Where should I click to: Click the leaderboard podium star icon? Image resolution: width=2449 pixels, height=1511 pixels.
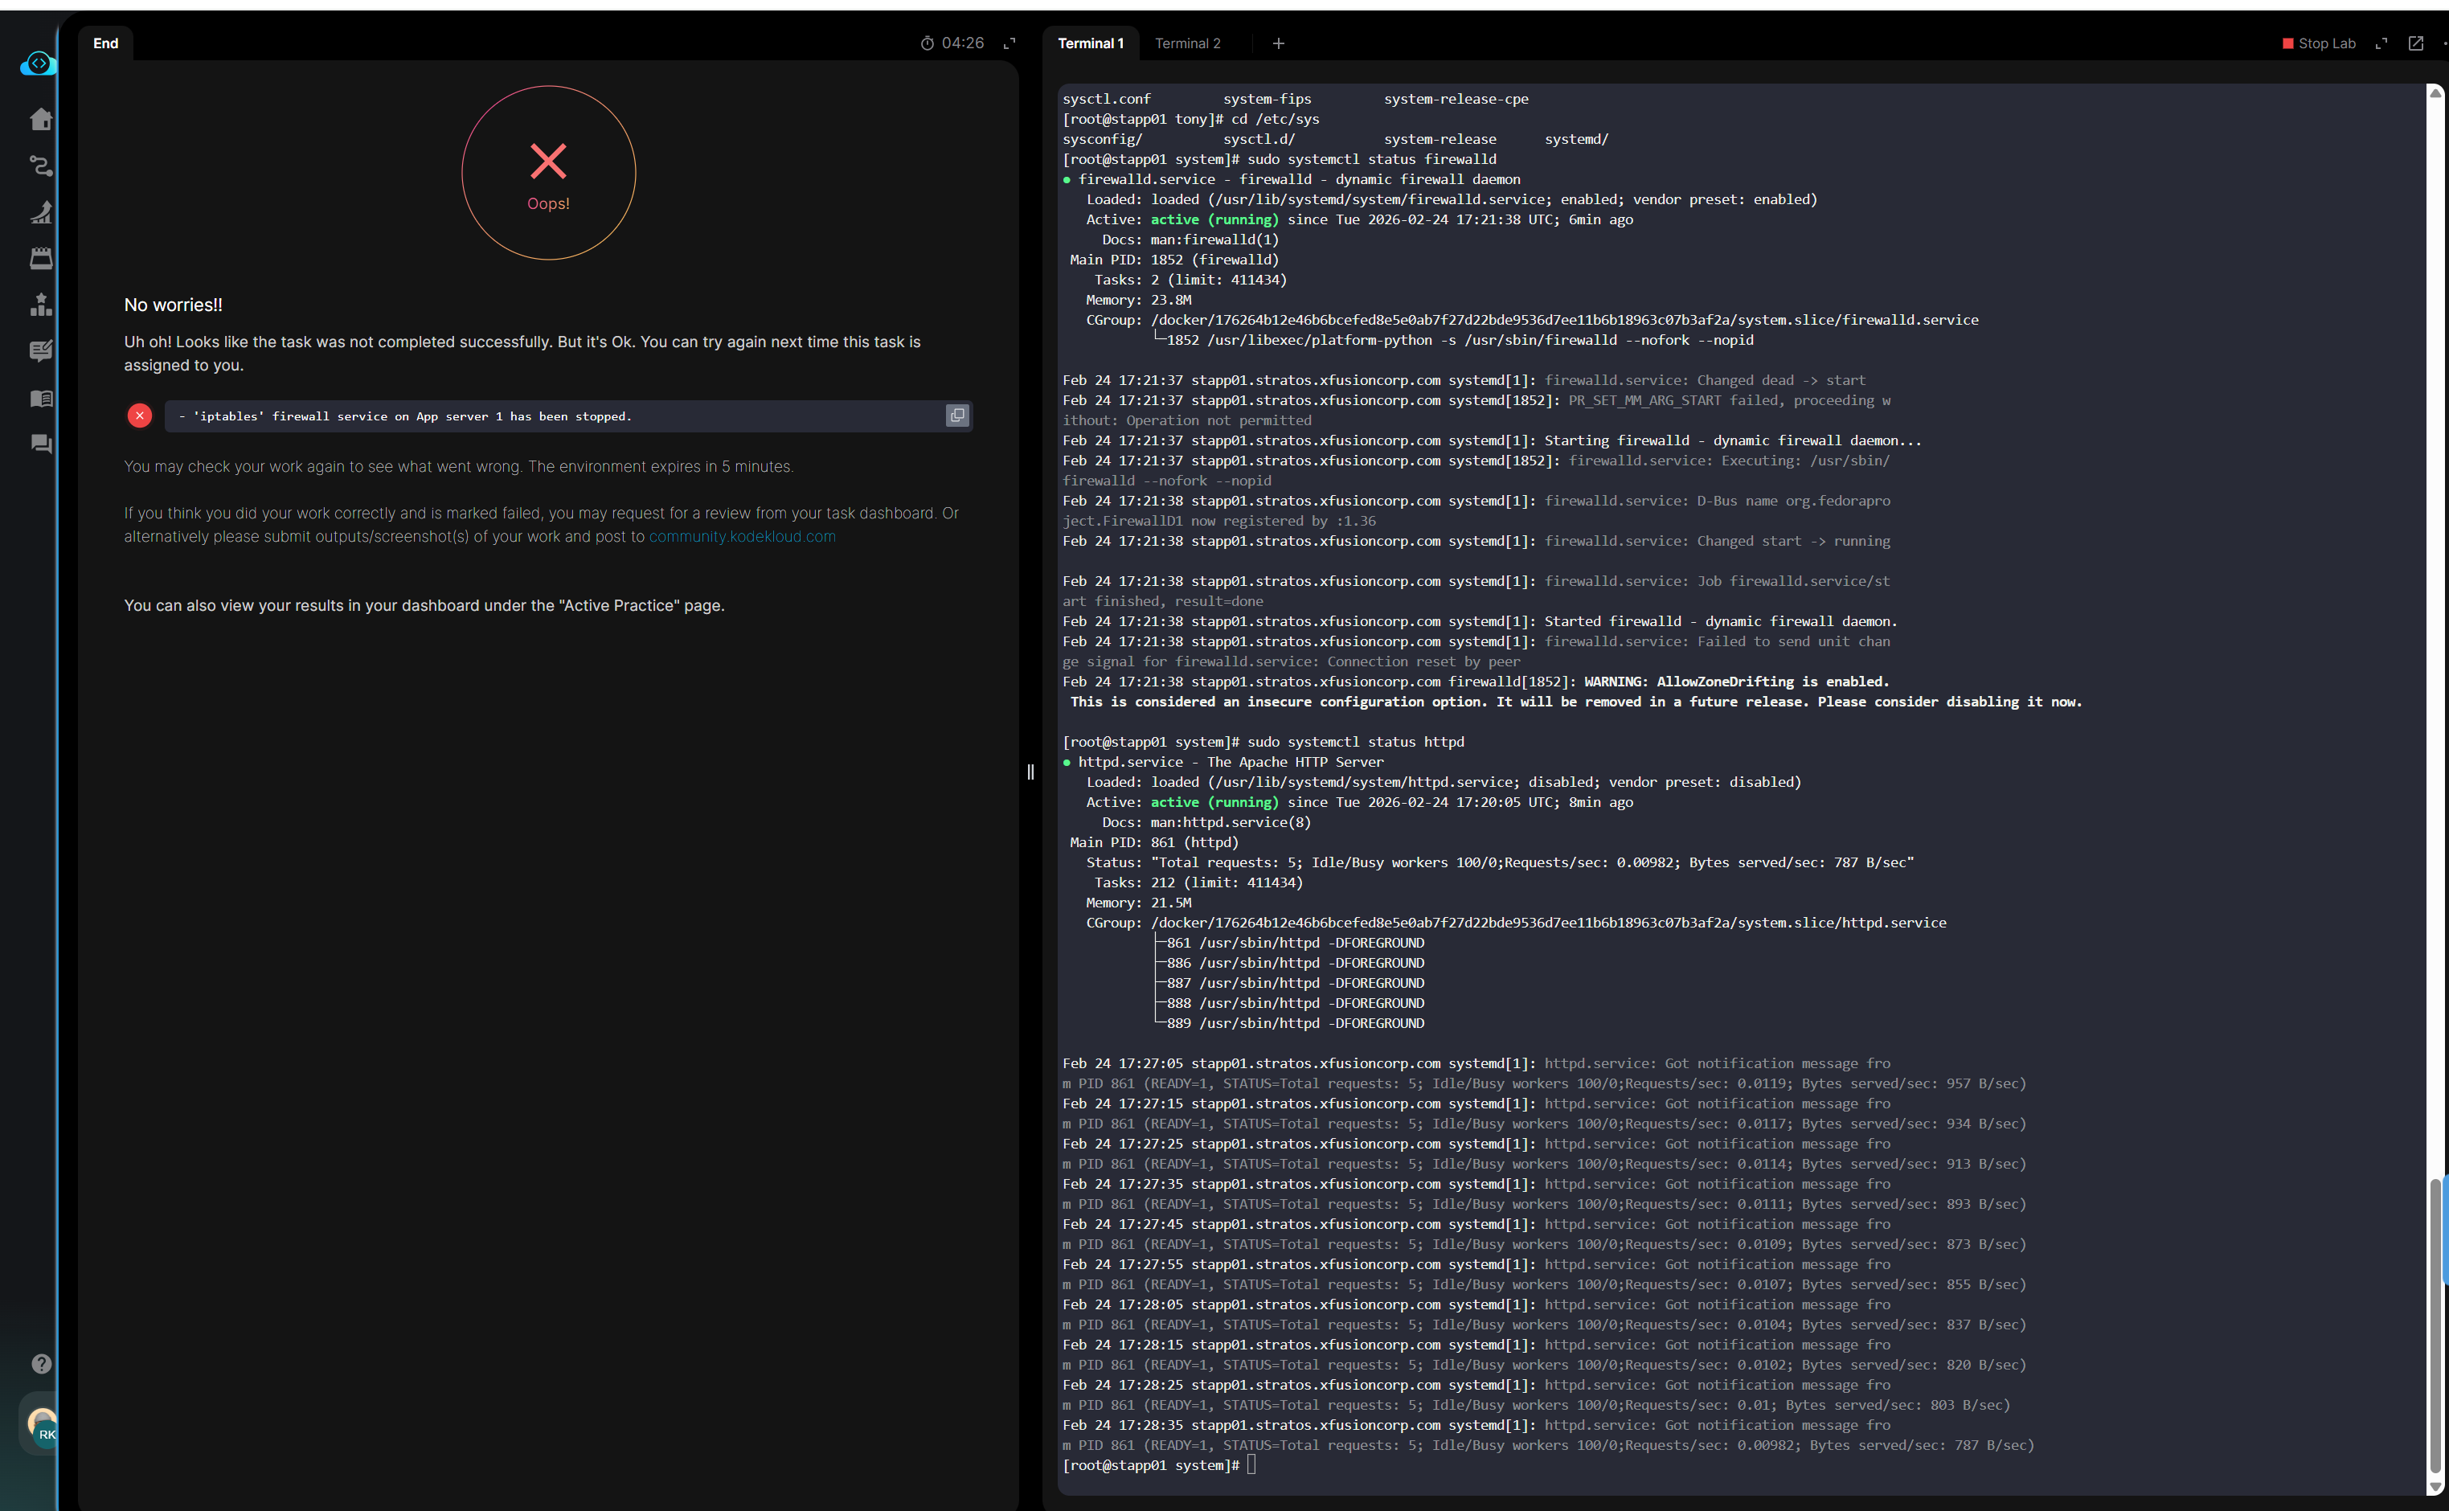click(41, 304)
